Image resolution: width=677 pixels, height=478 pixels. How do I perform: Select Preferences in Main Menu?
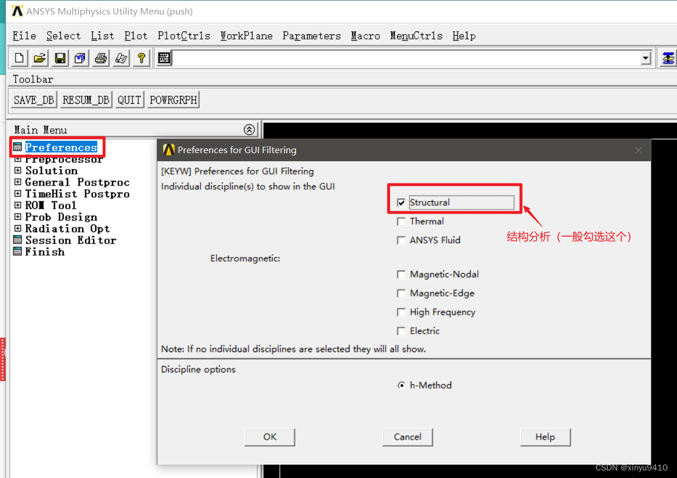[61, 147]
